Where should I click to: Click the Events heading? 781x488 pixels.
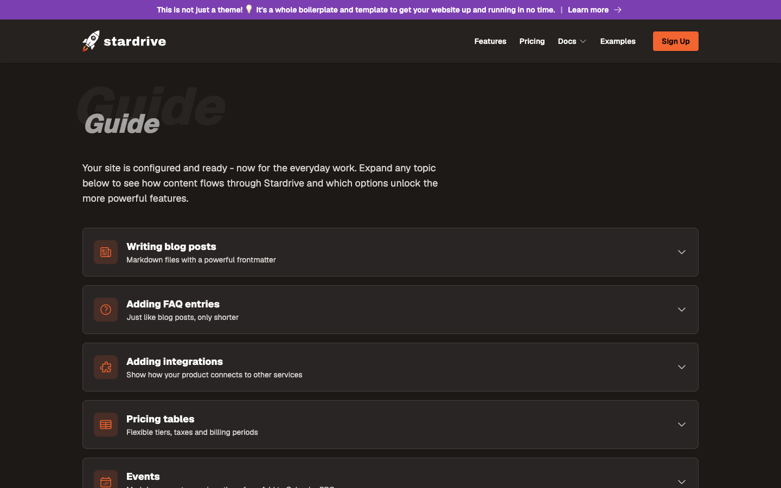pyautogui.click(x=143, y=477)
